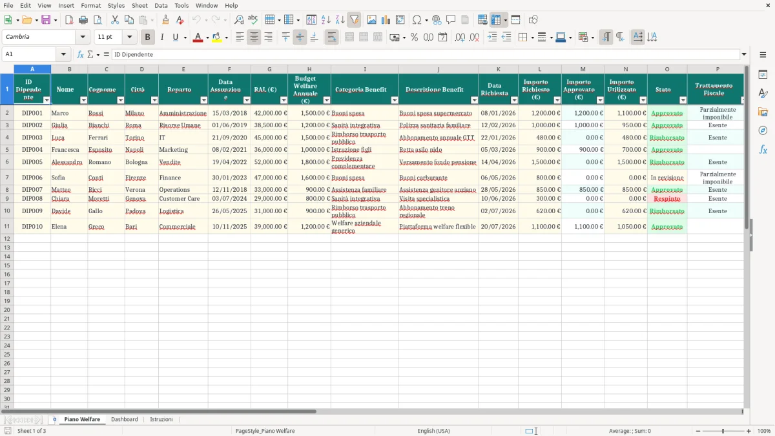Open the Format menu
Image resolution: width=775 pixels, height=436 pixels.
(x=90, y=5)
